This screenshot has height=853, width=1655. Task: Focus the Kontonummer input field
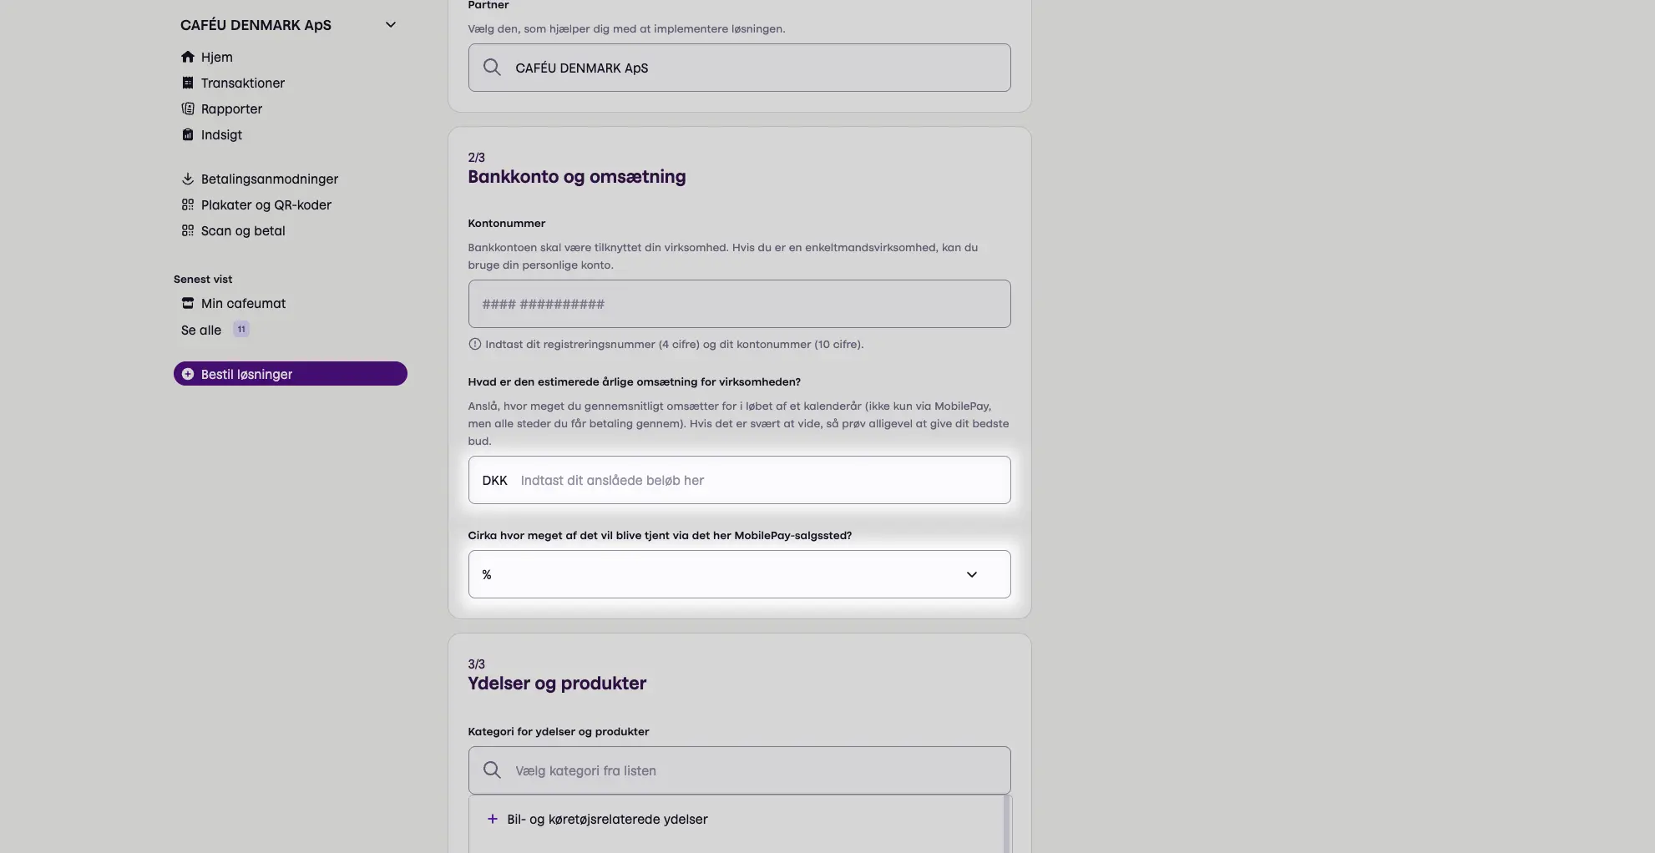[739, 304]
